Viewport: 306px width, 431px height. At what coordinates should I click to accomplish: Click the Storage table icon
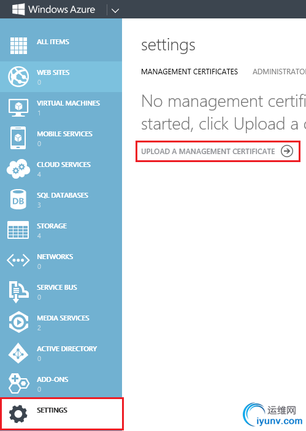18,230
